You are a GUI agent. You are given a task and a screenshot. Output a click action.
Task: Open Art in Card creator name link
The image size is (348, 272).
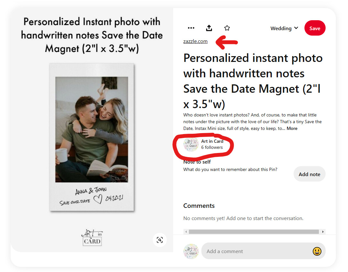click(212, 141)
